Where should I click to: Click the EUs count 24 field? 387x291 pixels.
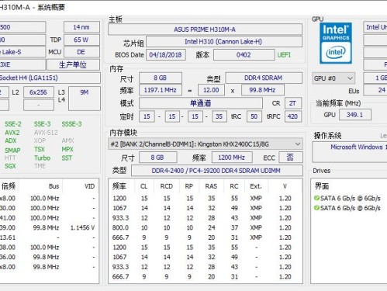click(x=375, y=90)
